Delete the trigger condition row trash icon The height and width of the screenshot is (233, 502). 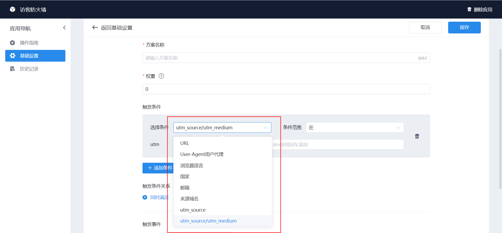tap(417, 136)
